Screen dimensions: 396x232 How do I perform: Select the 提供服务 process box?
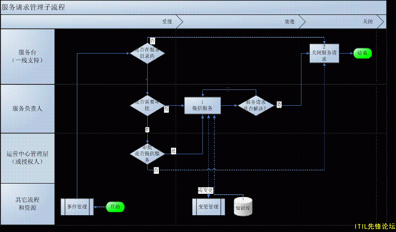pos(202,105)
